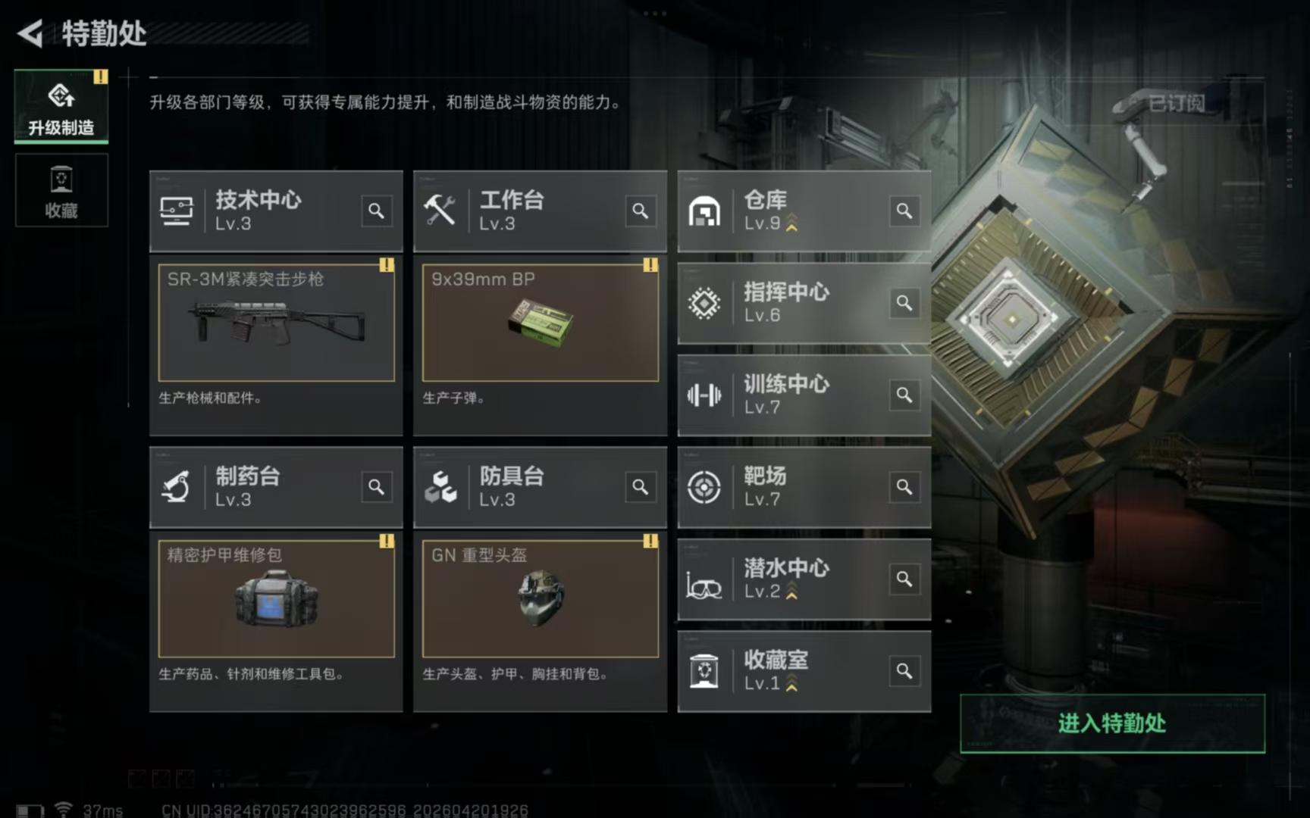Open the GN 重型头盔 production card

click(540, 598)
